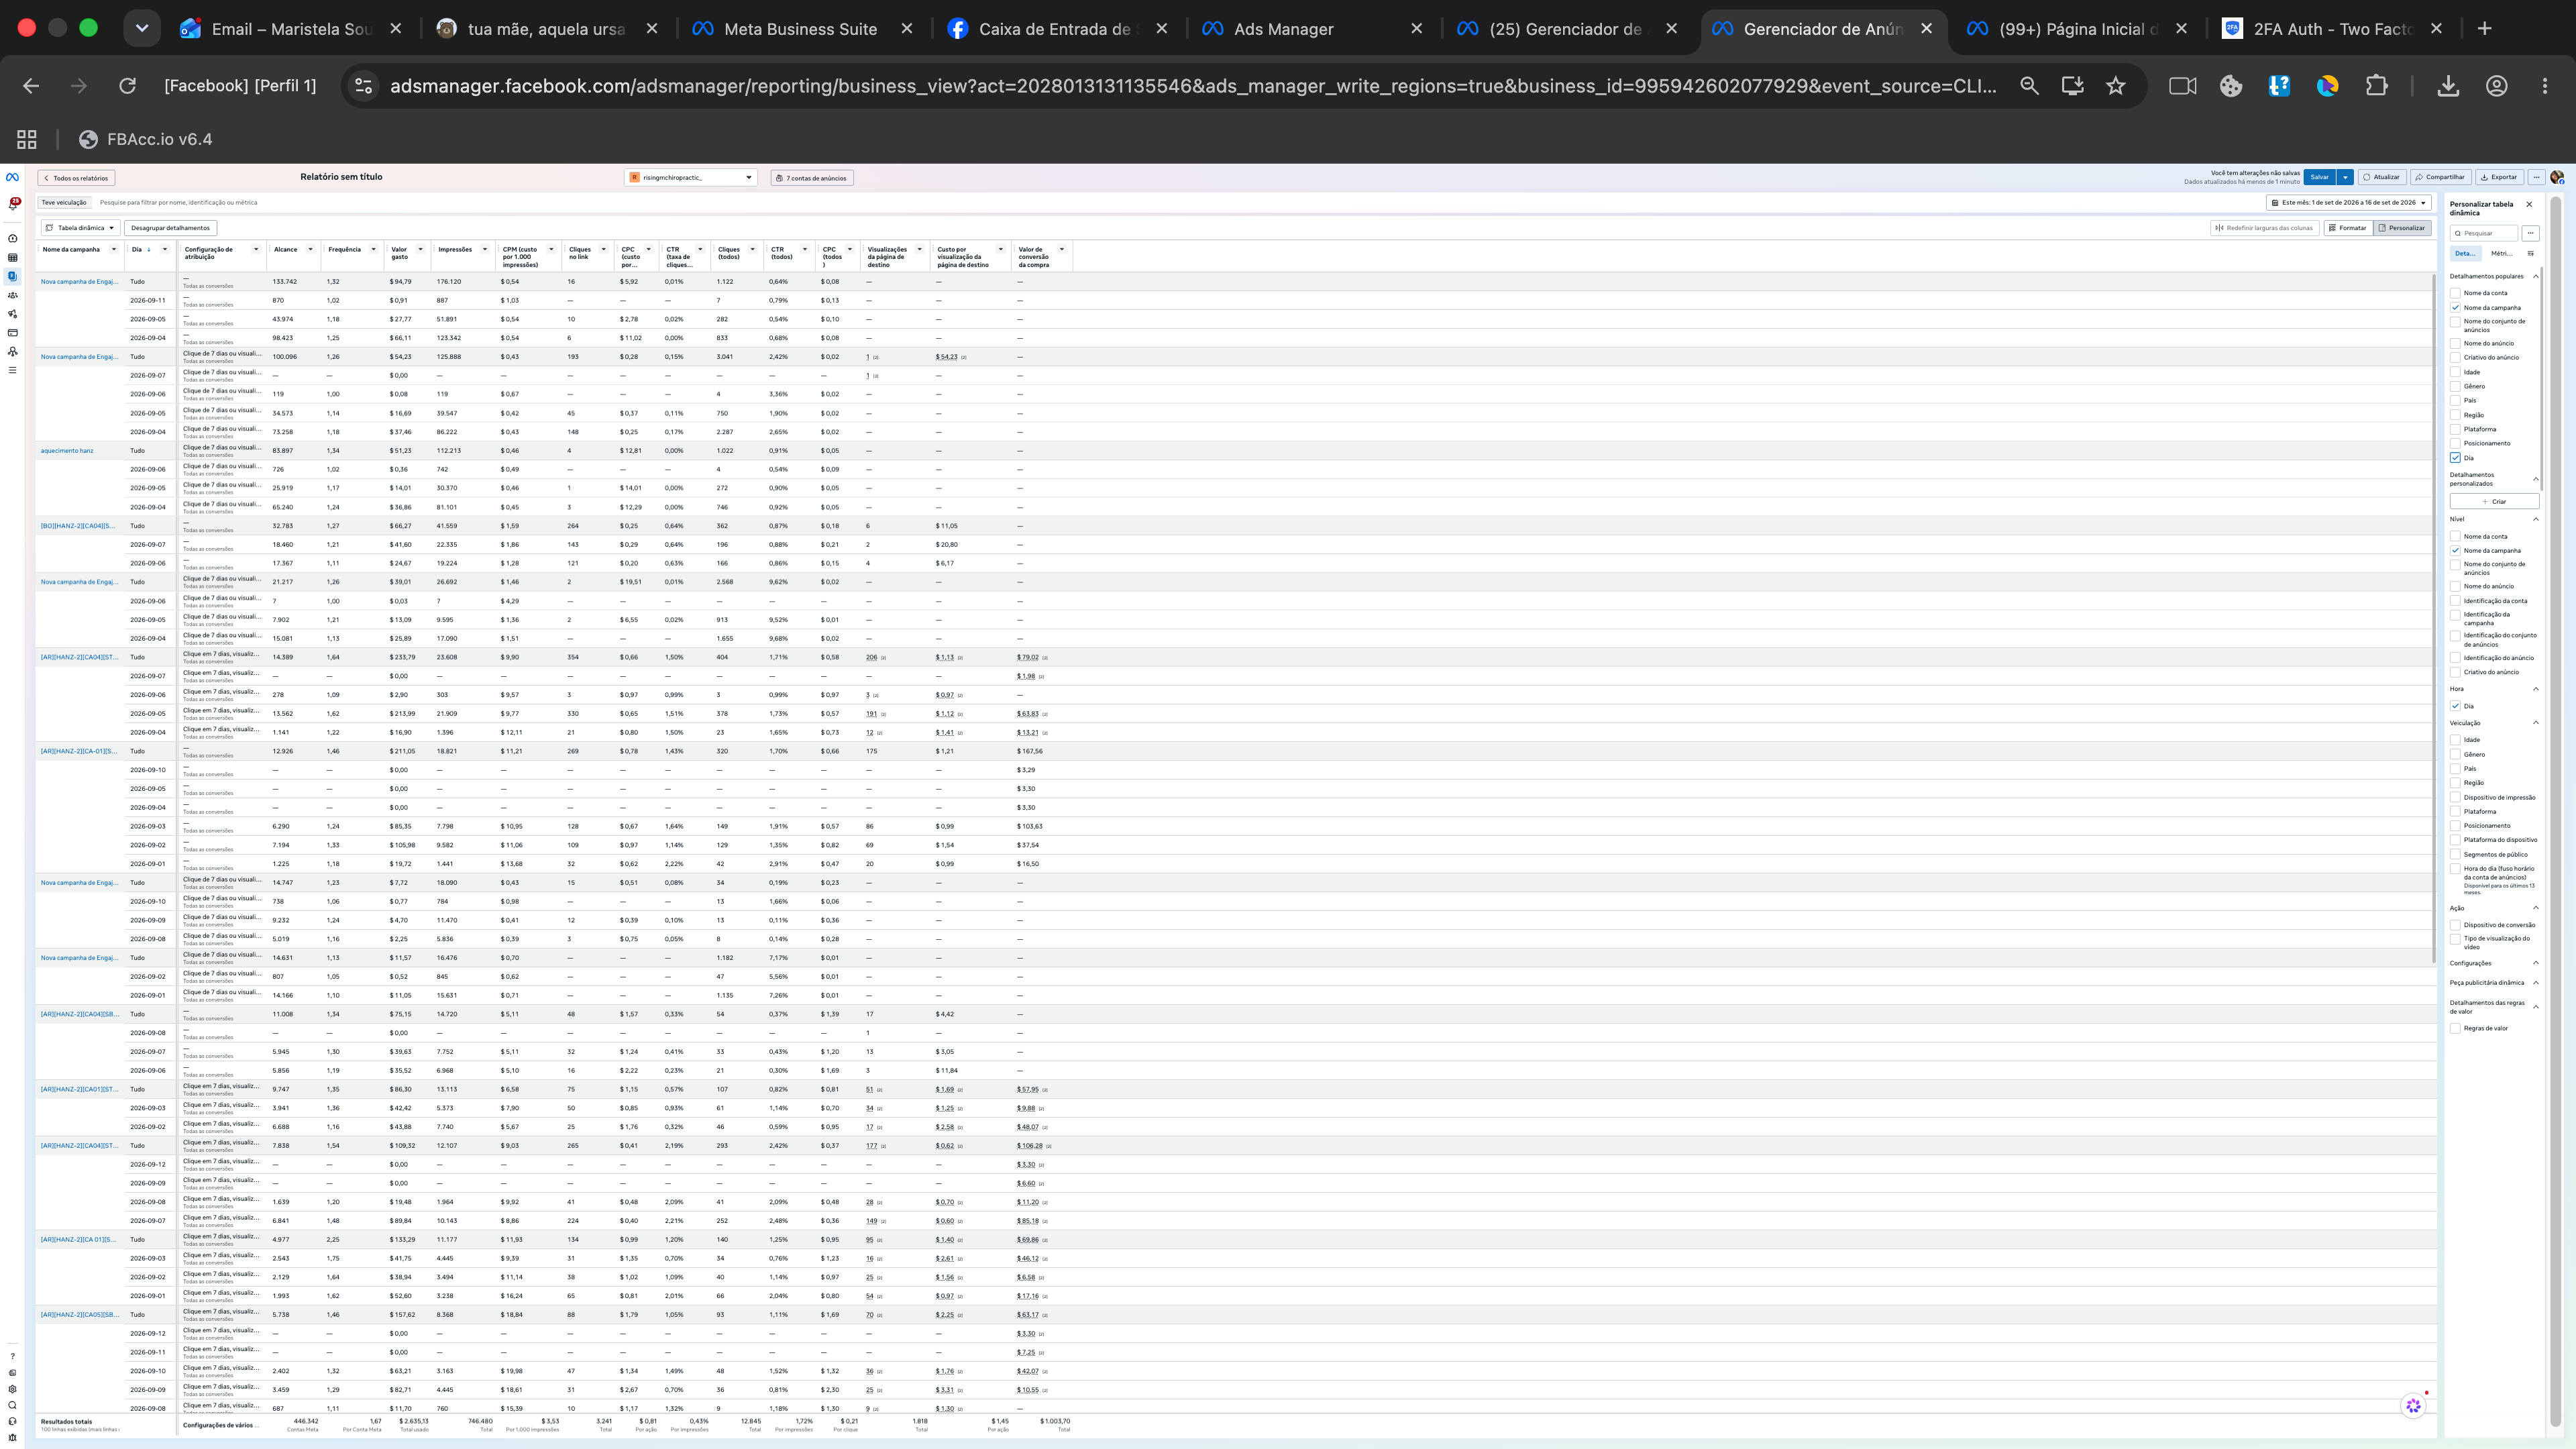
Task: Open Chrome three-dot menu
Action: pyautogui.click(x=2545, y=86)
